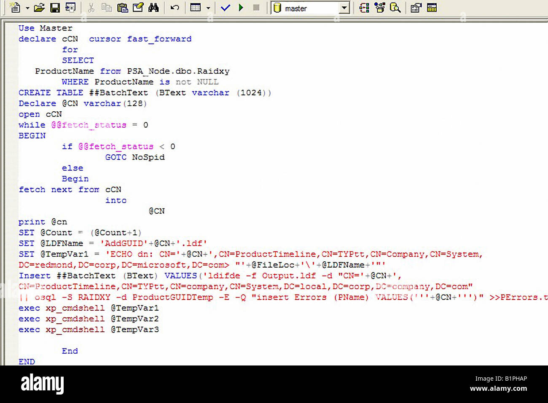Run the query with the green play button

241,8
